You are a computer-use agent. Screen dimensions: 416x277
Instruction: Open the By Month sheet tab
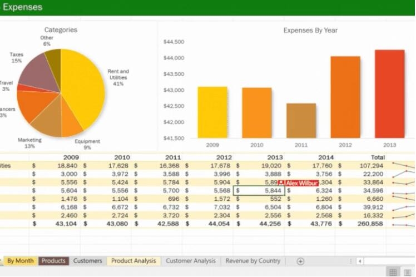(x=20, y=261)
